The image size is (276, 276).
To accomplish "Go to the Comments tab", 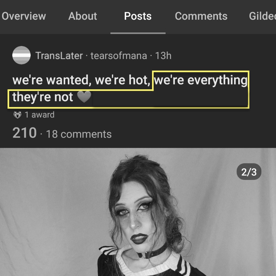I will (201, 16).
